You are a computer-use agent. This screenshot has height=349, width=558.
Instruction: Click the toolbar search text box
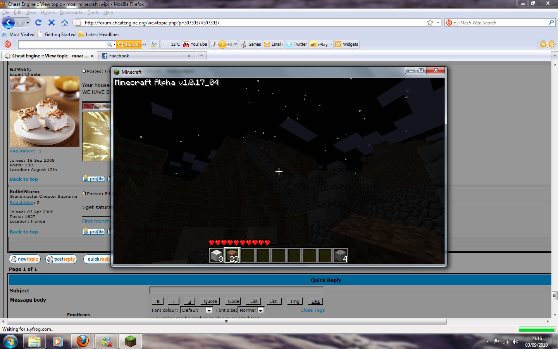(62, 45)
